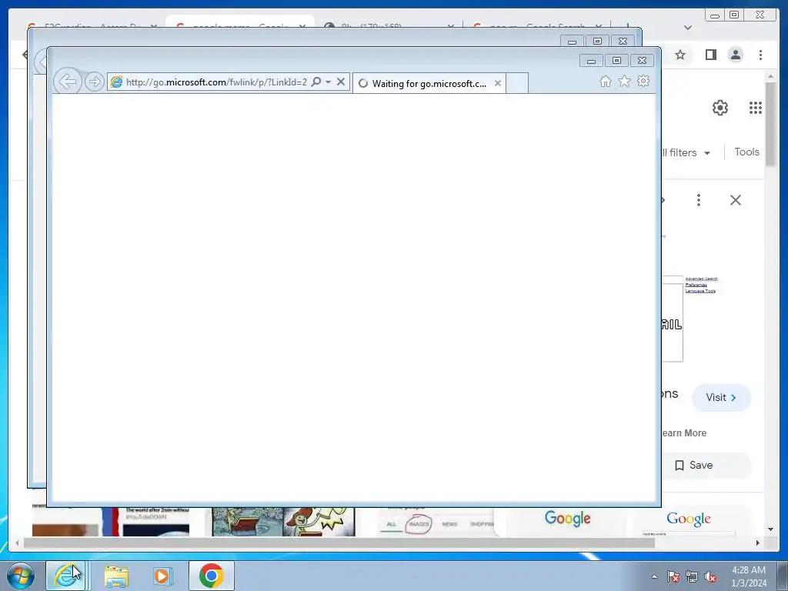
Task: Click Chrome horizontal scrollbar left arrow
Action: pos(17,543)
